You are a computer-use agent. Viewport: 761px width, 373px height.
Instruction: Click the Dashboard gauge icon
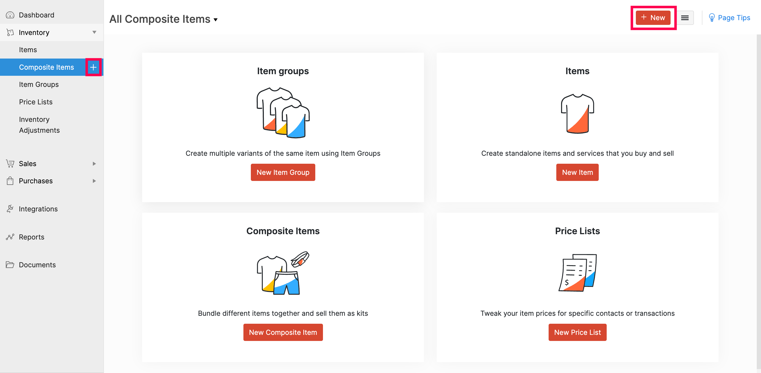[x=10, y=15]
